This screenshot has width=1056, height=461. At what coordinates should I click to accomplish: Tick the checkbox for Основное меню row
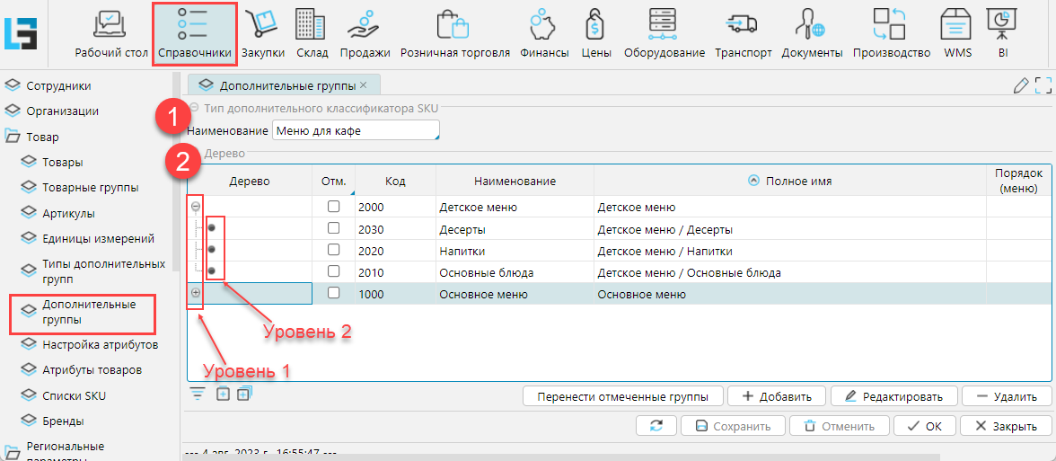pos(334,293)
